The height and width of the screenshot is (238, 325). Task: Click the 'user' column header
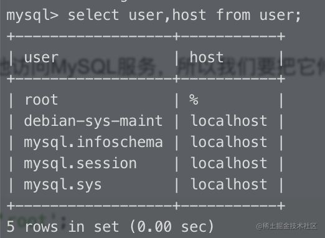41,57
